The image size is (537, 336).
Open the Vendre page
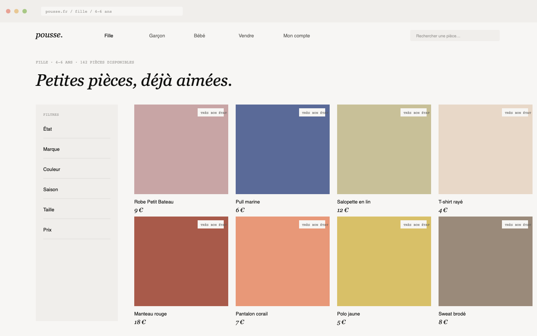pos(246,36)
